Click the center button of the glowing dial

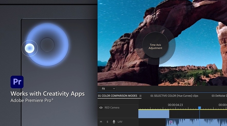tap(47, 45)
